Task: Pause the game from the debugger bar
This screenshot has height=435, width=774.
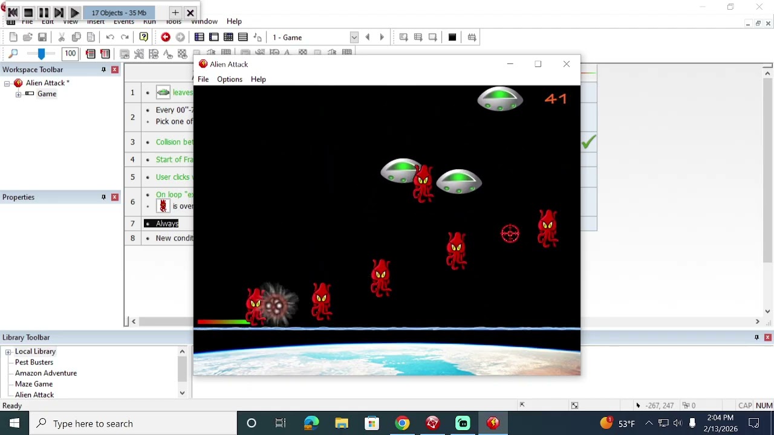Action: click(x=44, y=12)
